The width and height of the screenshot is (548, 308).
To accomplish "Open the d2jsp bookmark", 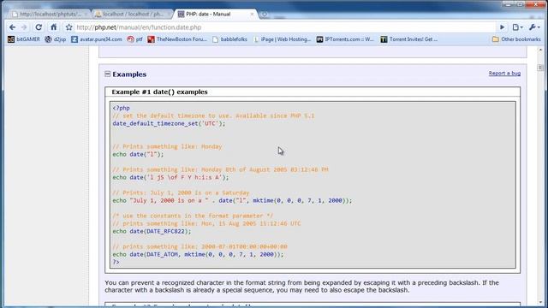I will point(55,39).
